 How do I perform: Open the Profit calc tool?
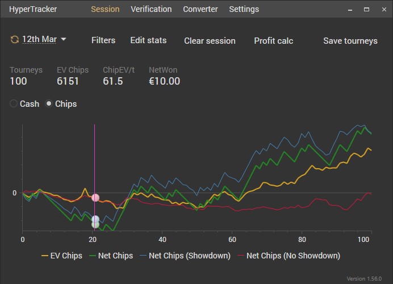273,41
